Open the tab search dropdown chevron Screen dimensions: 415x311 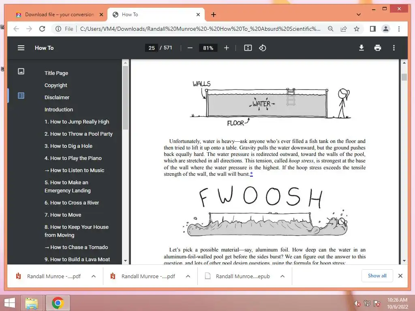359,15
